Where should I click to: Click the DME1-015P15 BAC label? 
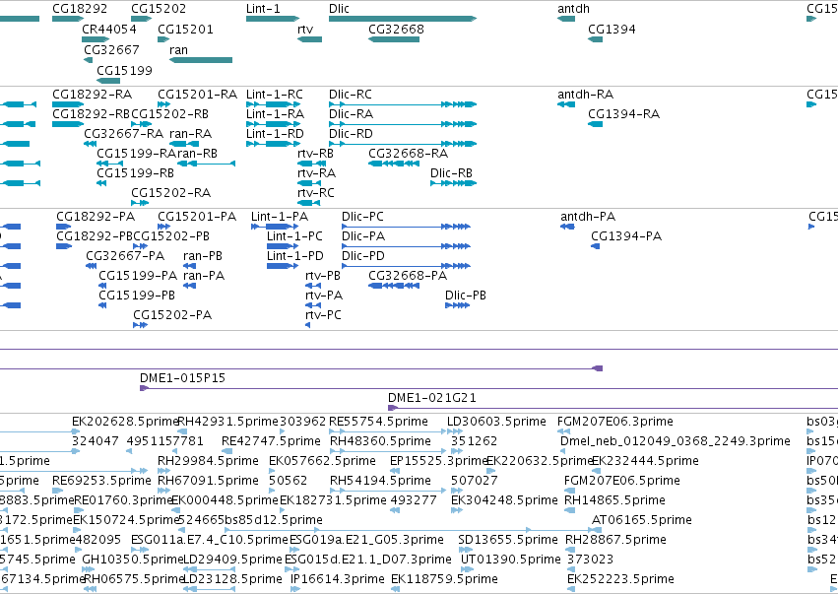(183, 378)
